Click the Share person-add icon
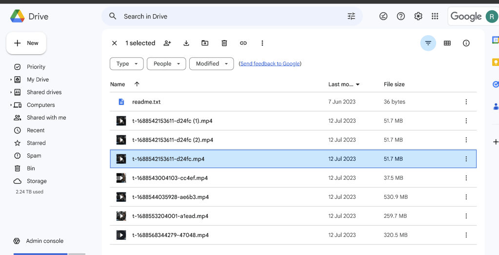499x255 pixels. click(167, 43)
